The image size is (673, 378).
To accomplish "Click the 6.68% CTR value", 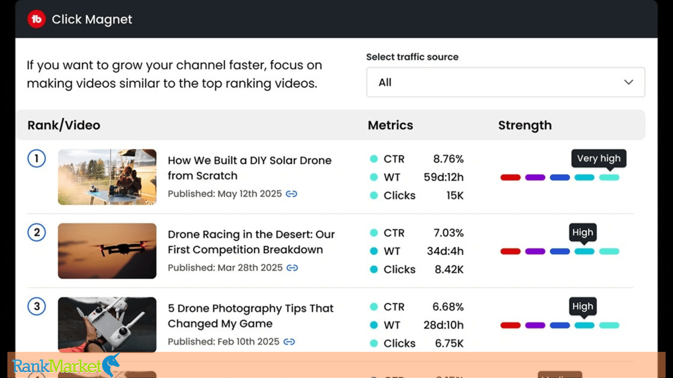I will coord(448,307).
